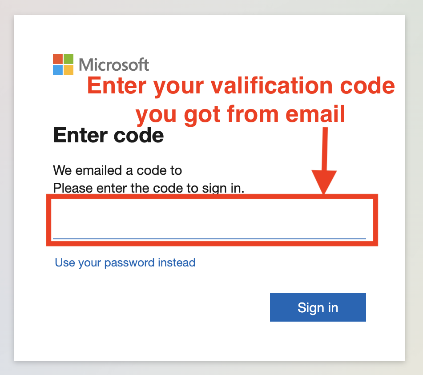Click the red annotation Enter your valification code
Screen dimensions: 423x375
pos(241,85)
